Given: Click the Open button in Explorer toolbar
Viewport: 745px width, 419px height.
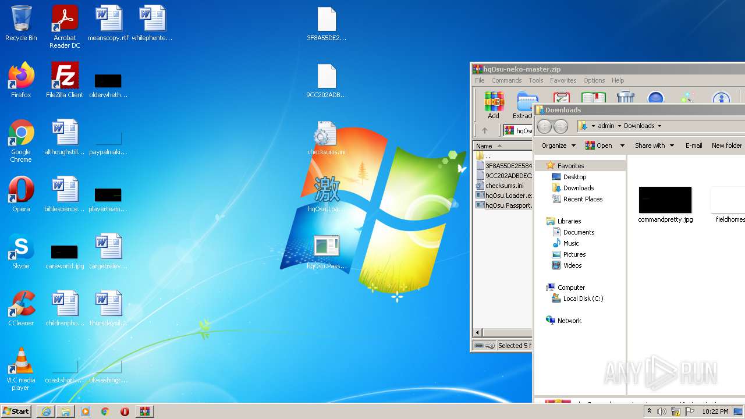Looking at the screenshot, I should 599,145.
